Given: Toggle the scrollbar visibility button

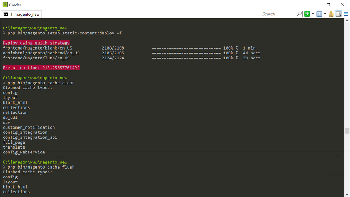Looking at the screenshot, I should tap(338, 14).
